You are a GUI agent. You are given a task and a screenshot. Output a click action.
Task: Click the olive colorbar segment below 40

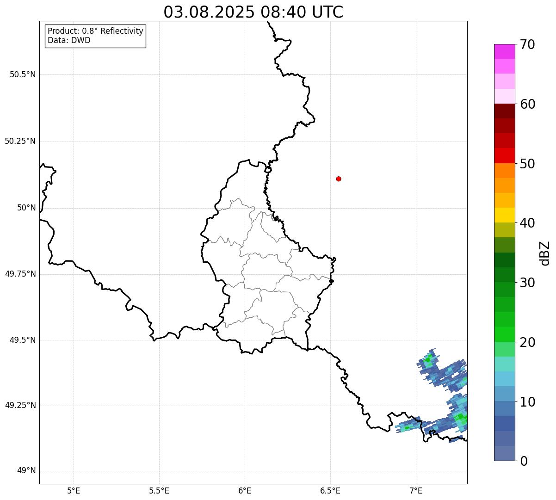click(x=504, y=230)
